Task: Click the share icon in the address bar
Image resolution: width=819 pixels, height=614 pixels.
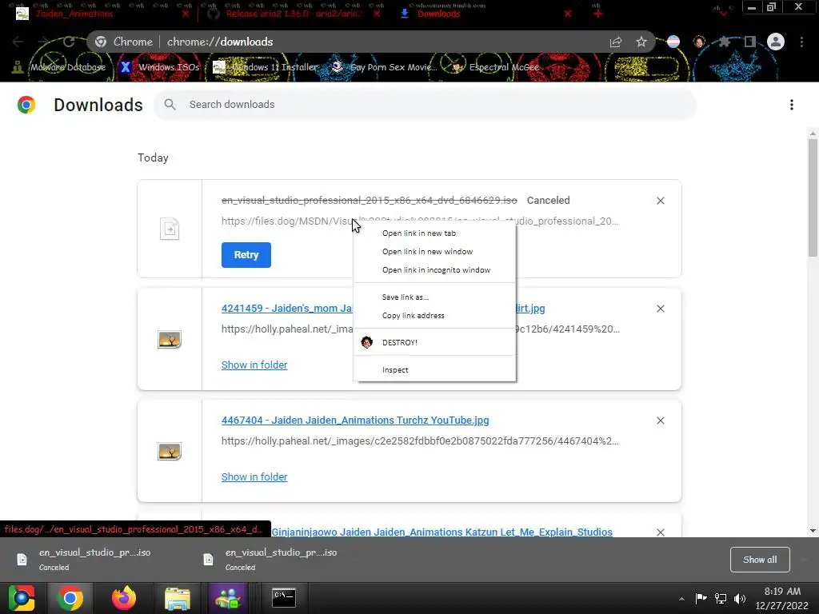Action: (616, 42)
